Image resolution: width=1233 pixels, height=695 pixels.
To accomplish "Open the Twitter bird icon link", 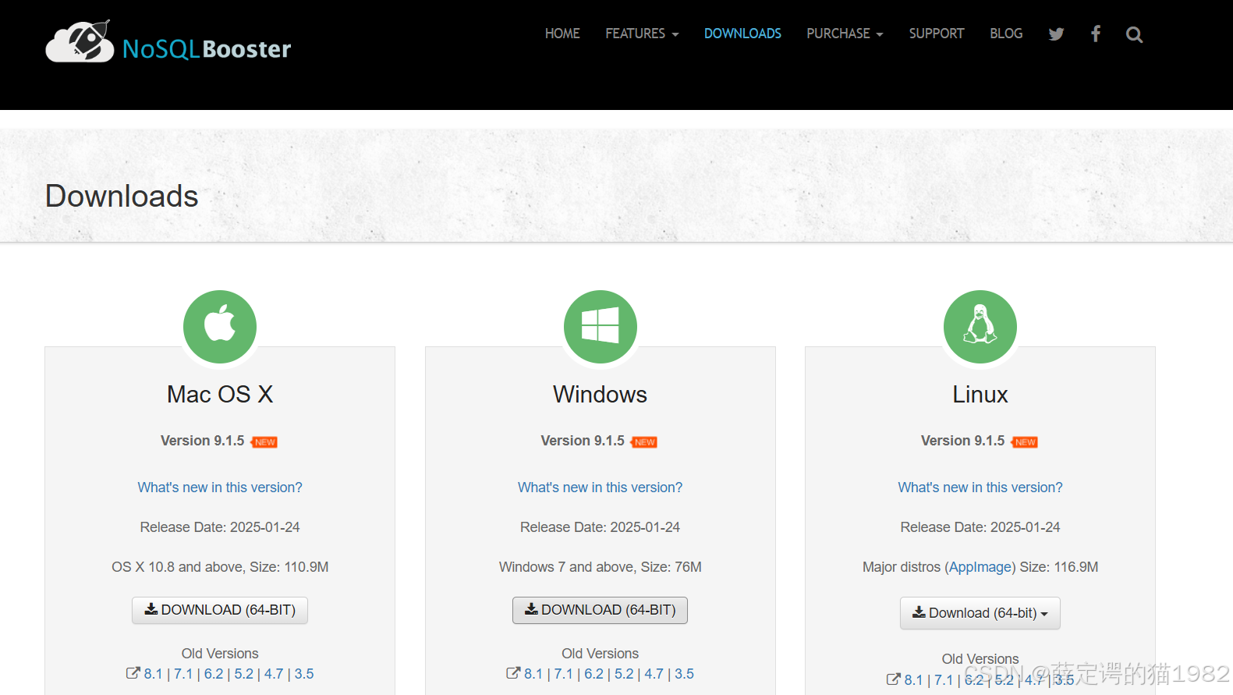I will (1056, 34).
